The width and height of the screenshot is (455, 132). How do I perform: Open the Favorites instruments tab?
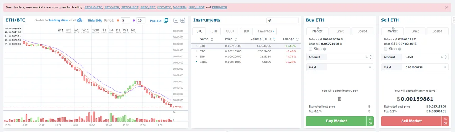[x=266, y=31]
